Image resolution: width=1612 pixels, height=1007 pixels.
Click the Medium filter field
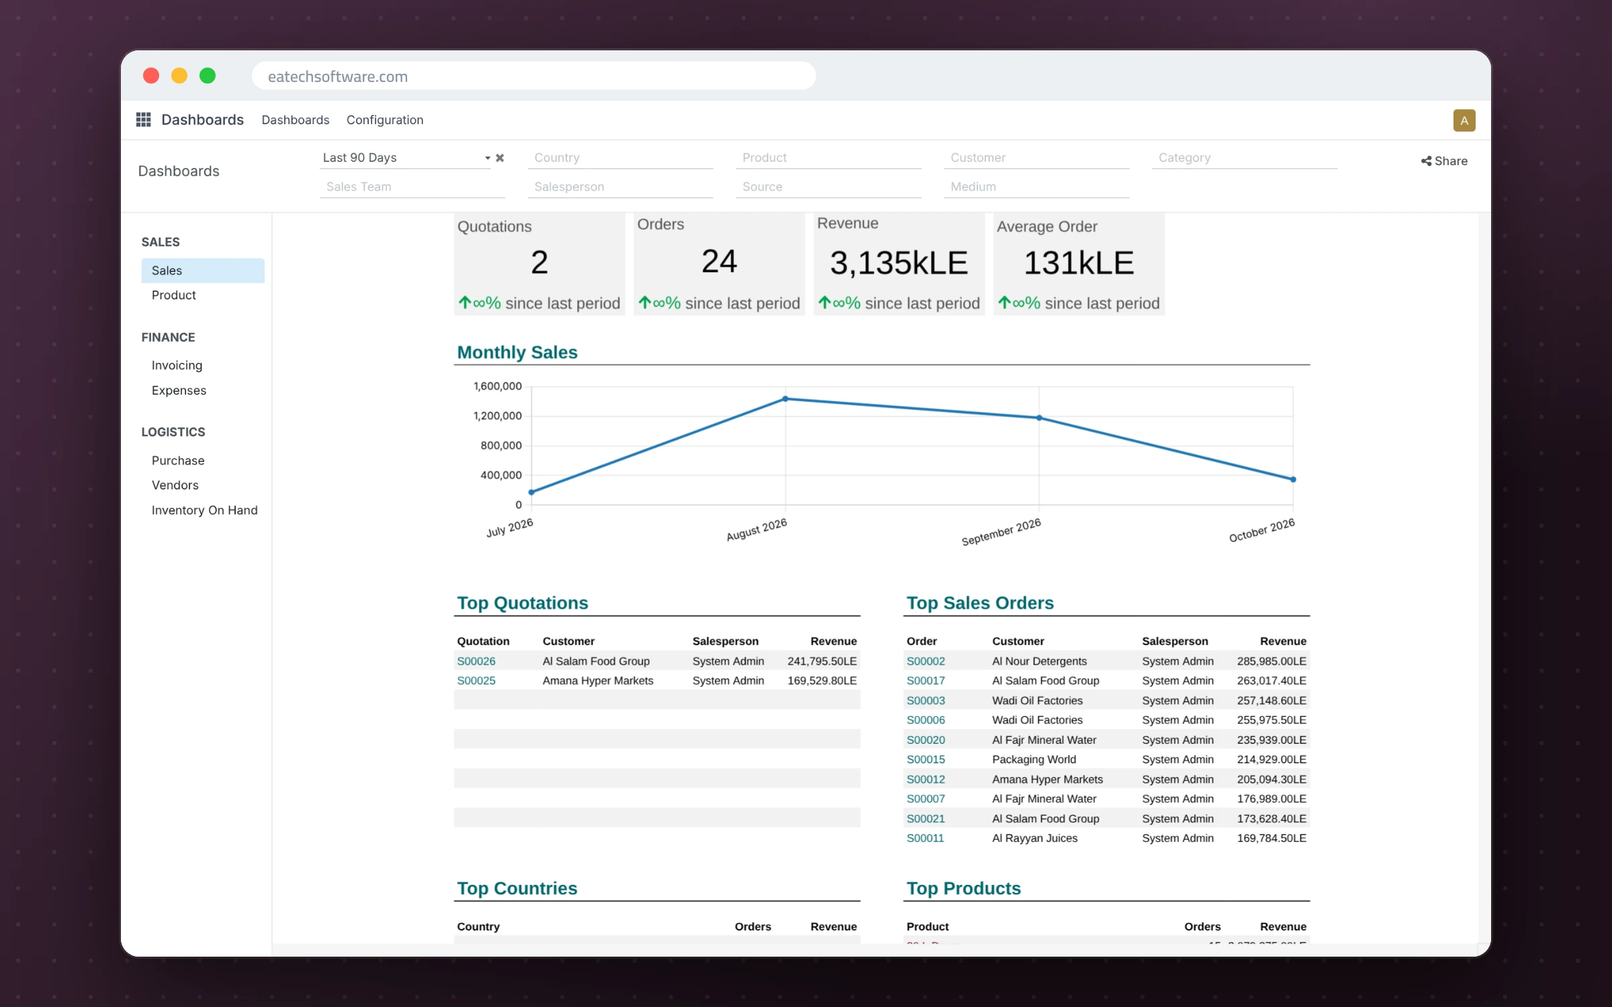1036,187
